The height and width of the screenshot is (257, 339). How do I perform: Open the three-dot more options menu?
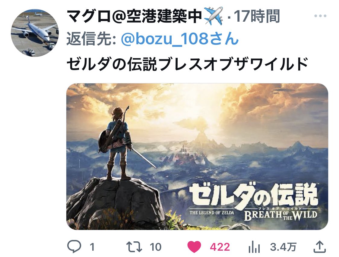[x=320, y=16]
